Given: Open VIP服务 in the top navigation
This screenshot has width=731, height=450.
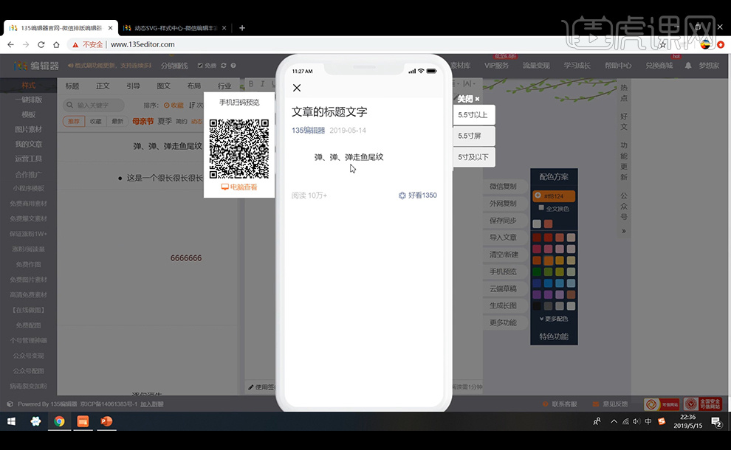Looking at the screenshot, I should coord(496,66).
